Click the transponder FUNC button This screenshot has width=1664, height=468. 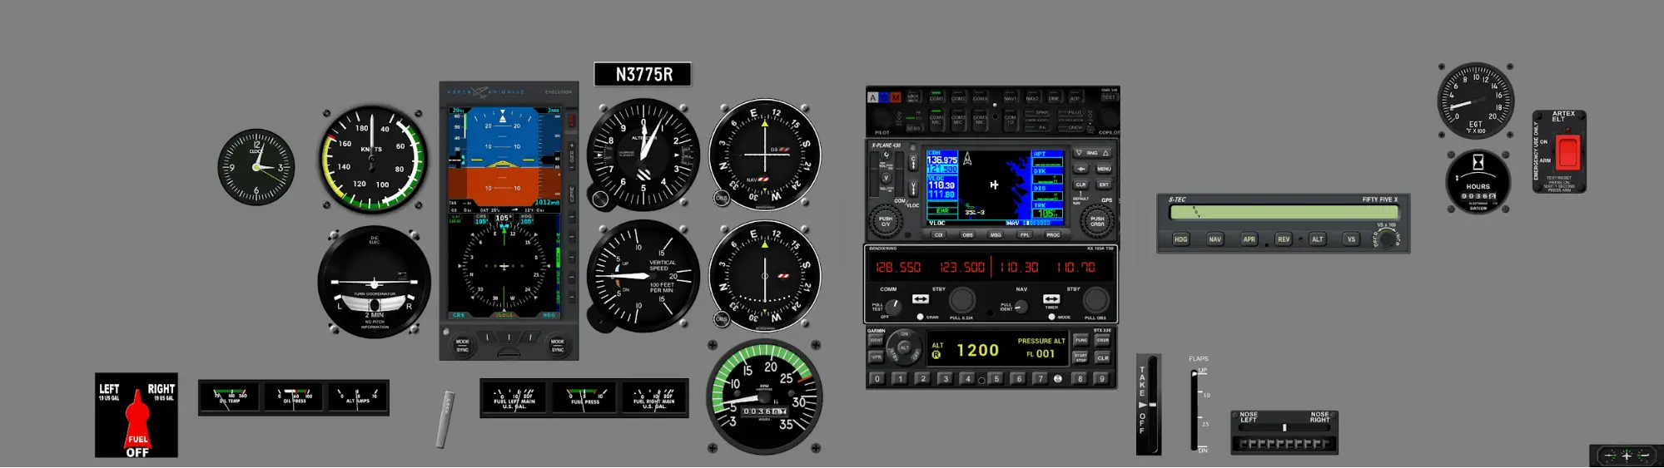pos(1080,340)
